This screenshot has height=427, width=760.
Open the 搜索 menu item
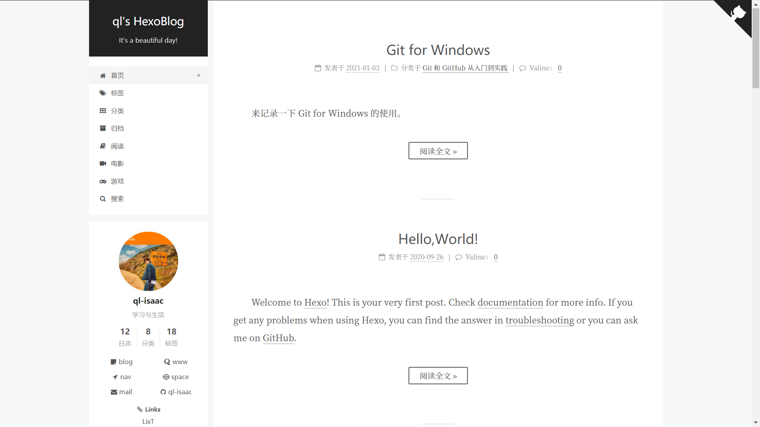tap(148, 198)
